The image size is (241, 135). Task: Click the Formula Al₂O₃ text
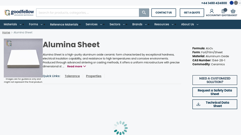coord(202,48)
